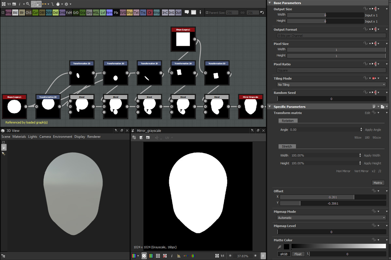Open the Environment menu in 3D View
The height and width of the screenshot is (260, 391).
[63, 136]
